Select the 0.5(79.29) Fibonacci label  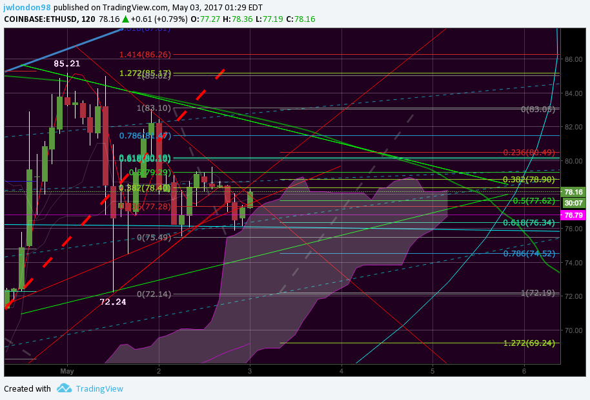[150, 173]
